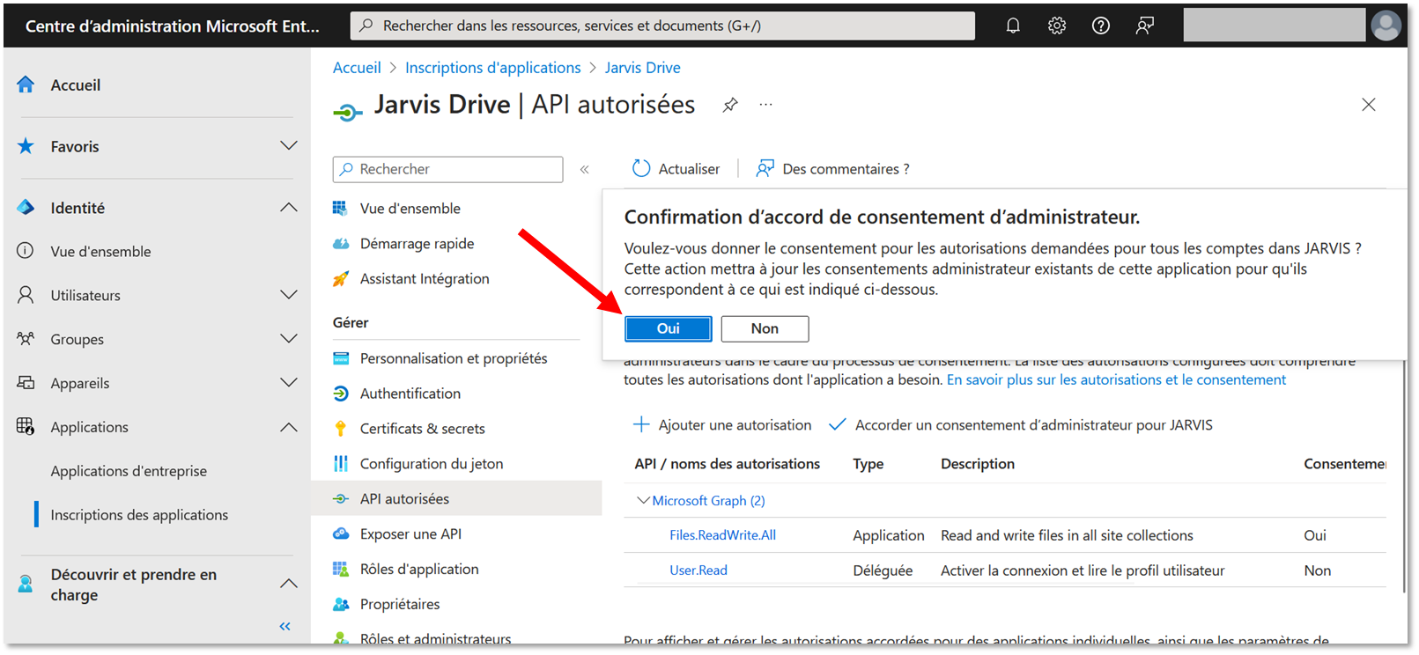
Task: Expand the Favoris section chevron
Action: [288, 146]
